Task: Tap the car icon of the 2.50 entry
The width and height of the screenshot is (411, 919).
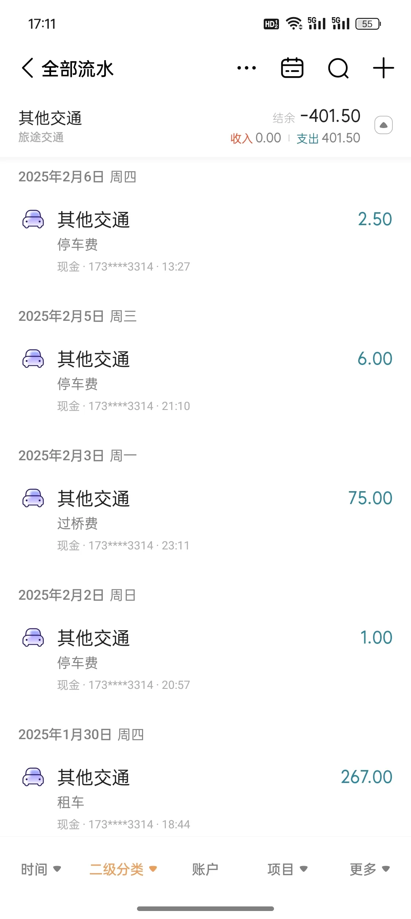Action: coord(33,219)
